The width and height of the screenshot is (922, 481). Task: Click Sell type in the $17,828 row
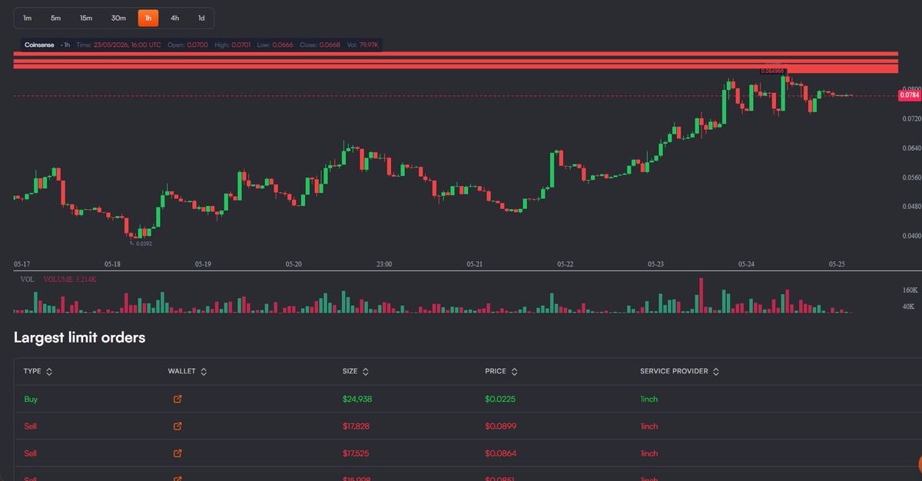coord(31,426)
